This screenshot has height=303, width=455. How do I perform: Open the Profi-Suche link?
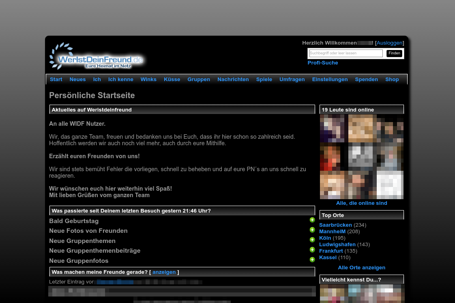[323, 63]
